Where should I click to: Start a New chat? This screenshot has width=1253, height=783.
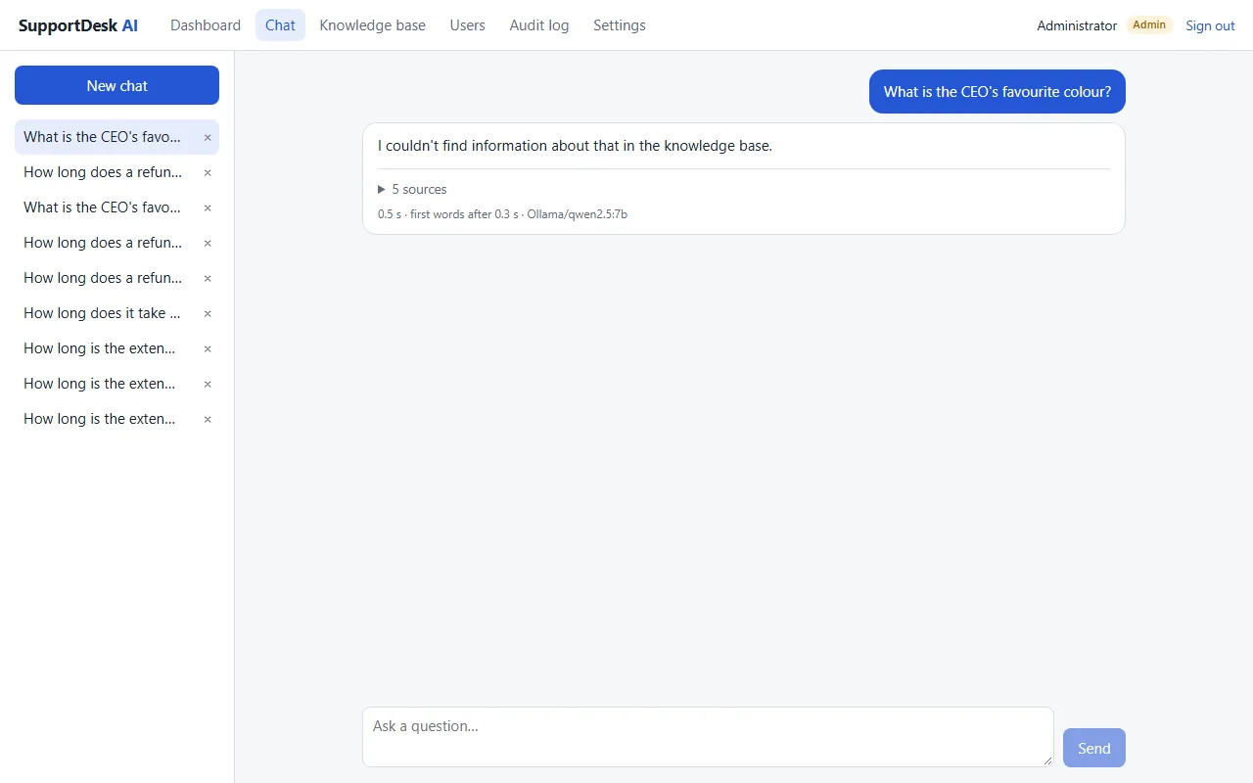tap(116, 85)
